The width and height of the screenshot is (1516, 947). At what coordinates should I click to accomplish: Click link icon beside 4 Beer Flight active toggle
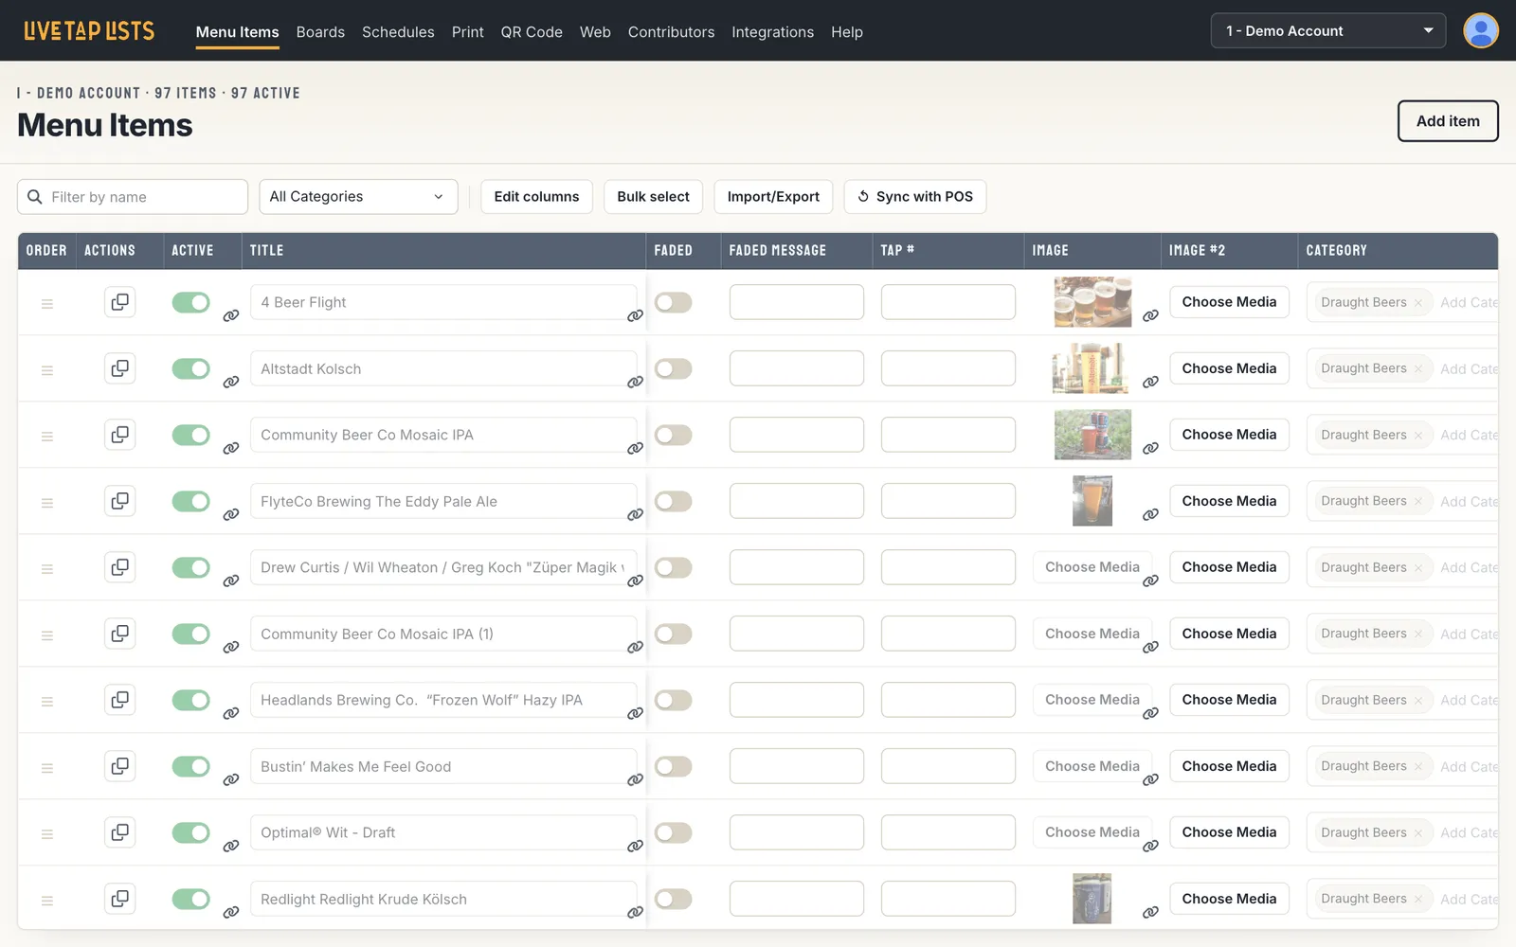230,315
